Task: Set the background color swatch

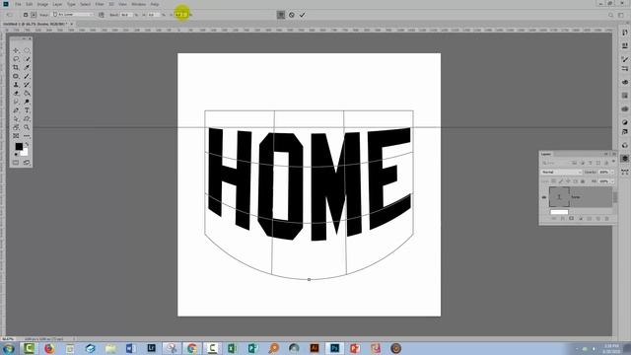Action: [25, 153]
